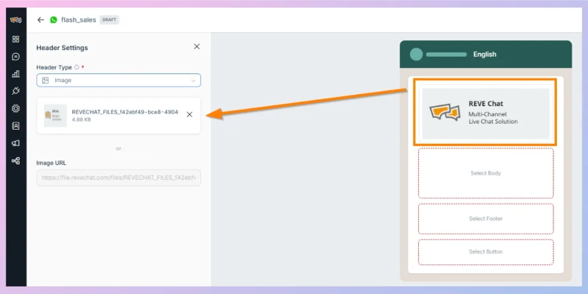Open the chat bubble icon in sidebar
Viewport: 588px width, 294px height.
(16, 57)
